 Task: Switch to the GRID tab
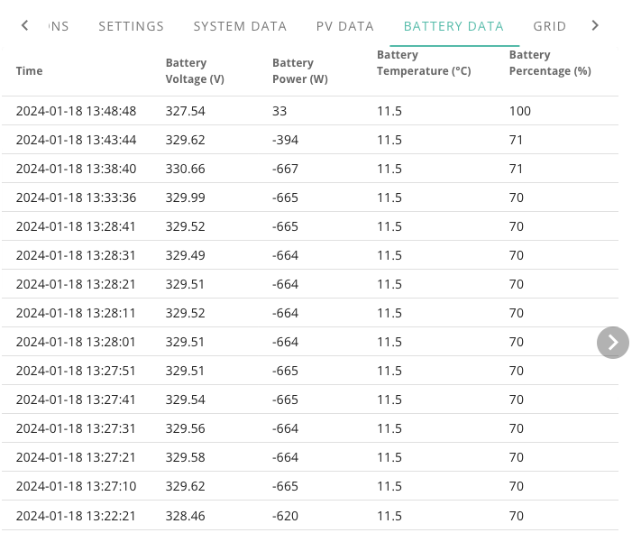[x=549, y=26]
